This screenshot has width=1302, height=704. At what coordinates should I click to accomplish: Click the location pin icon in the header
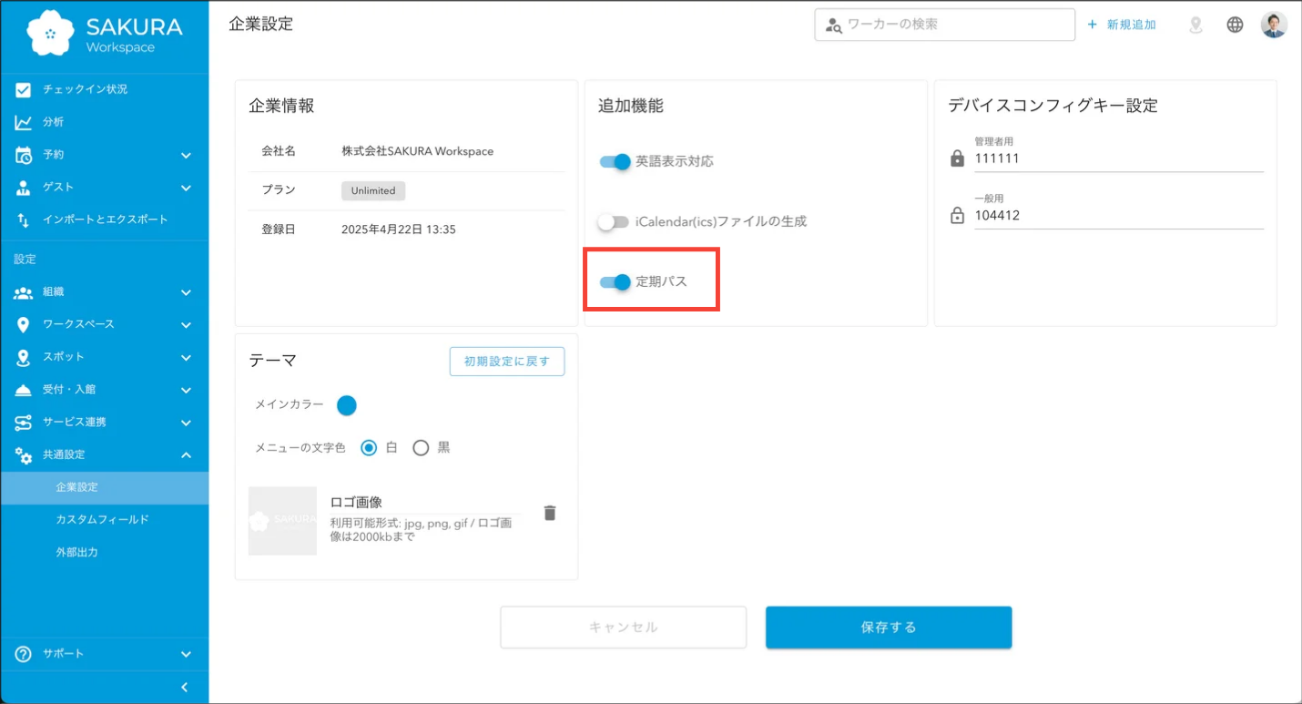pos(1195,25)
